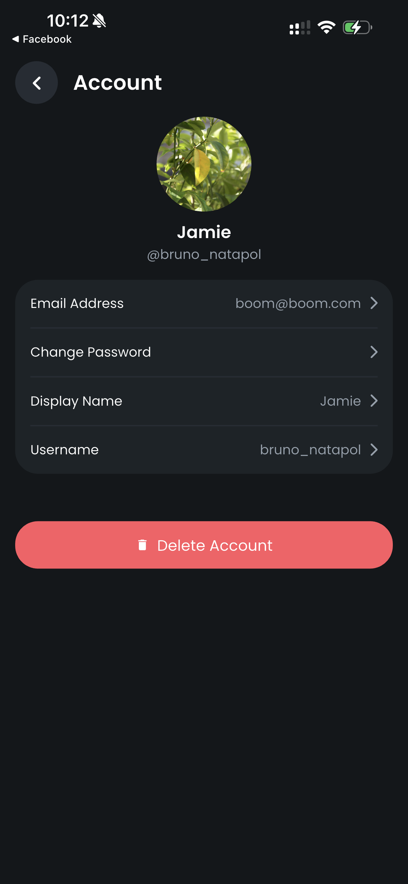The image size is (408, 884).
Task: Click the trash icon on Delete Account
Action: pos(142,545)
